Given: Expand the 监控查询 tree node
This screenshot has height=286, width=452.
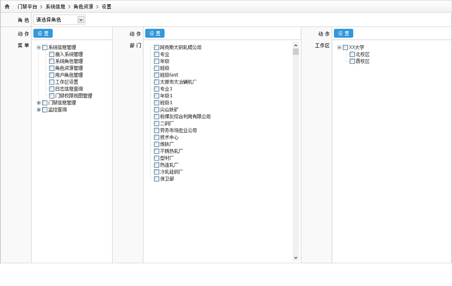Looking at the screenshot, I should 39,110.
